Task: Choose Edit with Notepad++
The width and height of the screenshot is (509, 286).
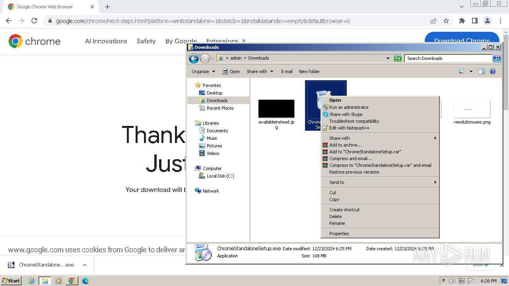Action: click(x=380, y=128)
